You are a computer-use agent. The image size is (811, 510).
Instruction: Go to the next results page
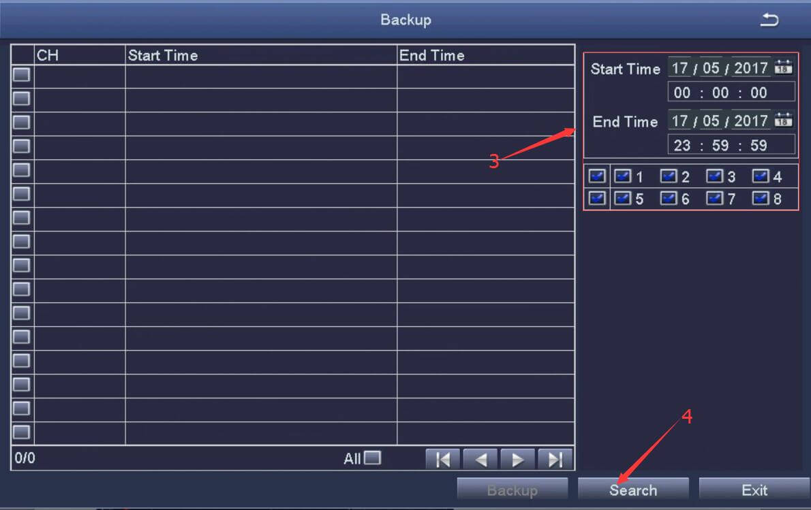click(x=517, y=458)
